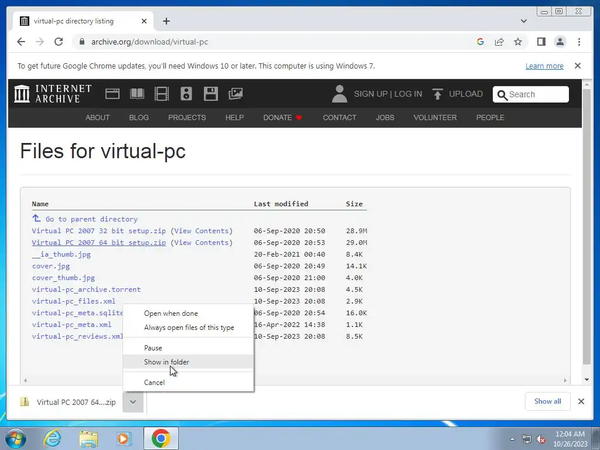Open the browser side panel icon
This screenshot has width=600, height=450.
point(541,42)
